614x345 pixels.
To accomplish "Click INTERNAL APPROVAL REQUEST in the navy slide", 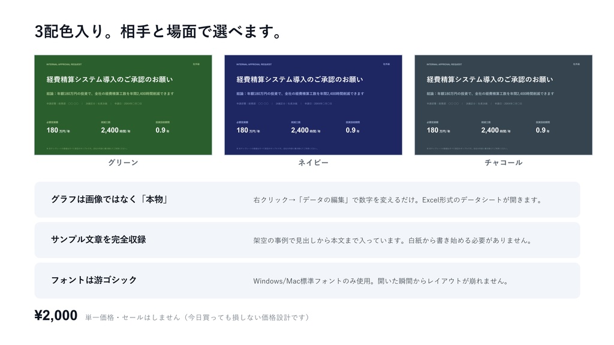I will 254,64.
